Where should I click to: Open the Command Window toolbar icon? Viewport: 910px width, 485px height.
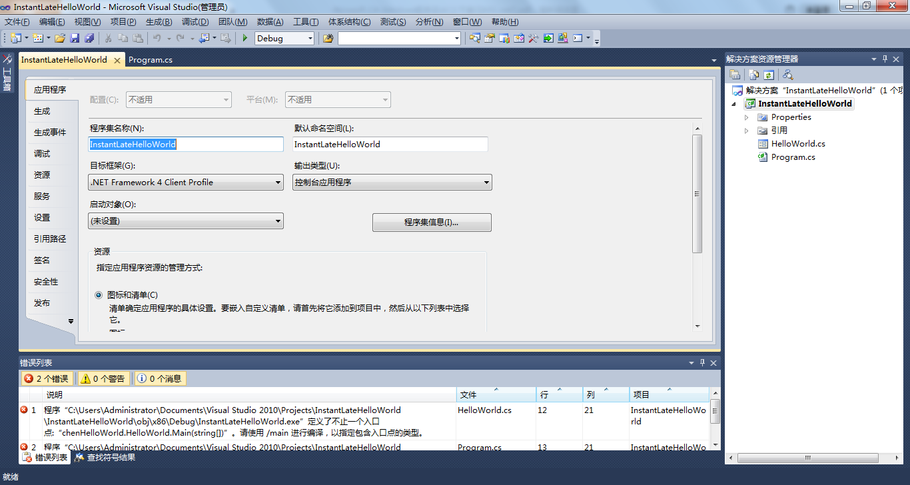(x=578, y=38)
